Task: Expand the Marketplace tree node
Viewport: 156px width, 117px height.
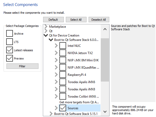Action: coord(46,27)
